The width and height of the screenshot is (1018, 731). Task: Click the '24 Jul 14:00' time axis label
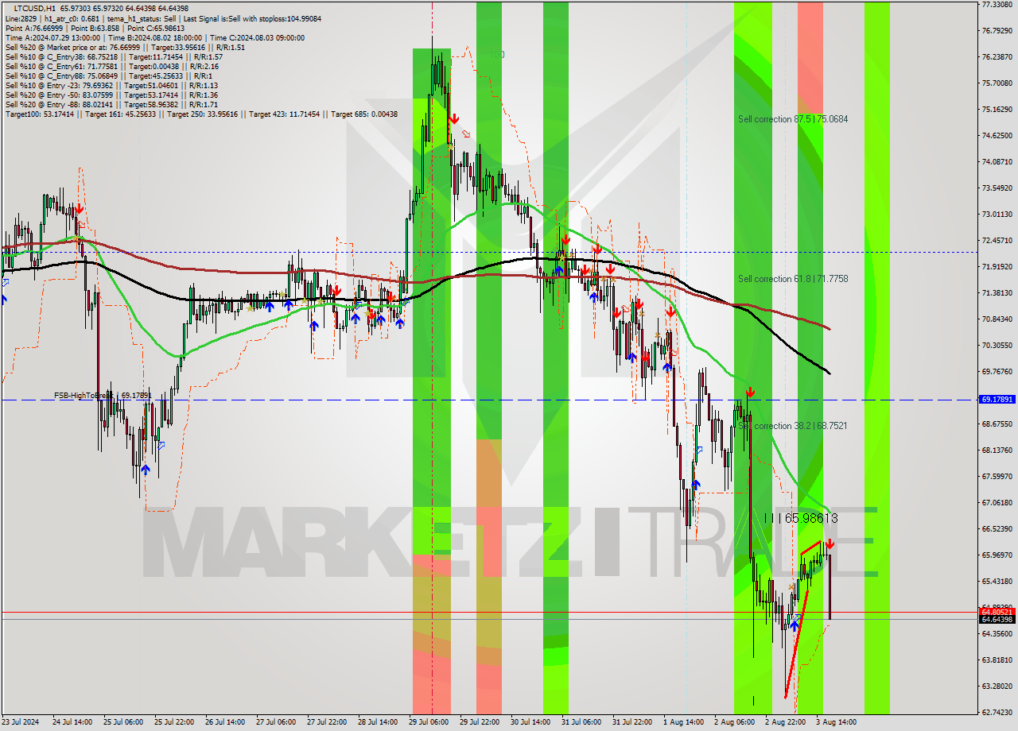coord(72,722)
